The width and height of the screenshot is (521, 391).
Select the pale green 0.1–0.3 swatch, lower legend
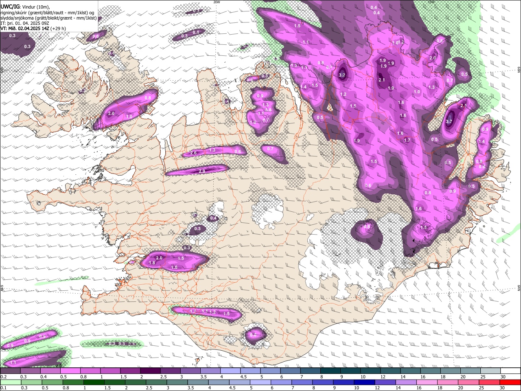[11, 382]
